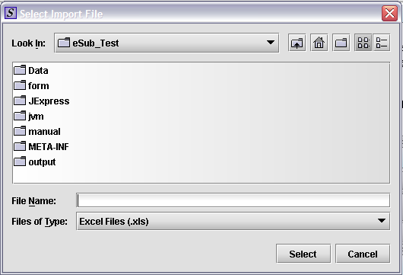Close the Select Import File window
Image resolution: width=403 pixels, height=275 pixels.
[389, 13]
